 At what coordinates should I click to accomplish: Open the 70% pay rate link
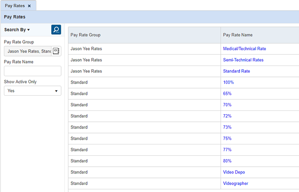pos(227,105)
